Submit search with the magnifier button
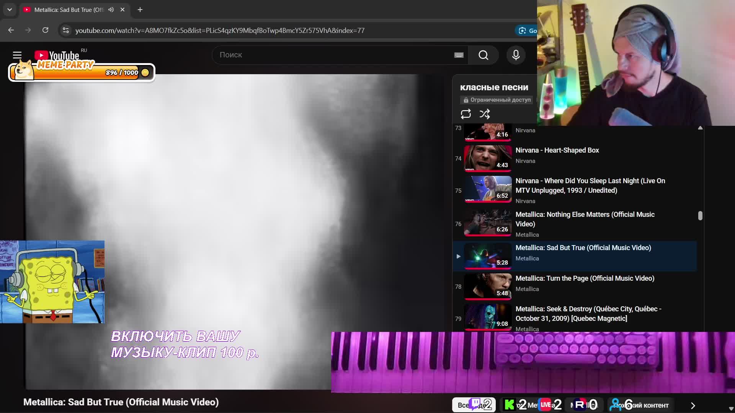735x413 pixels. click(x=483, y=55)
